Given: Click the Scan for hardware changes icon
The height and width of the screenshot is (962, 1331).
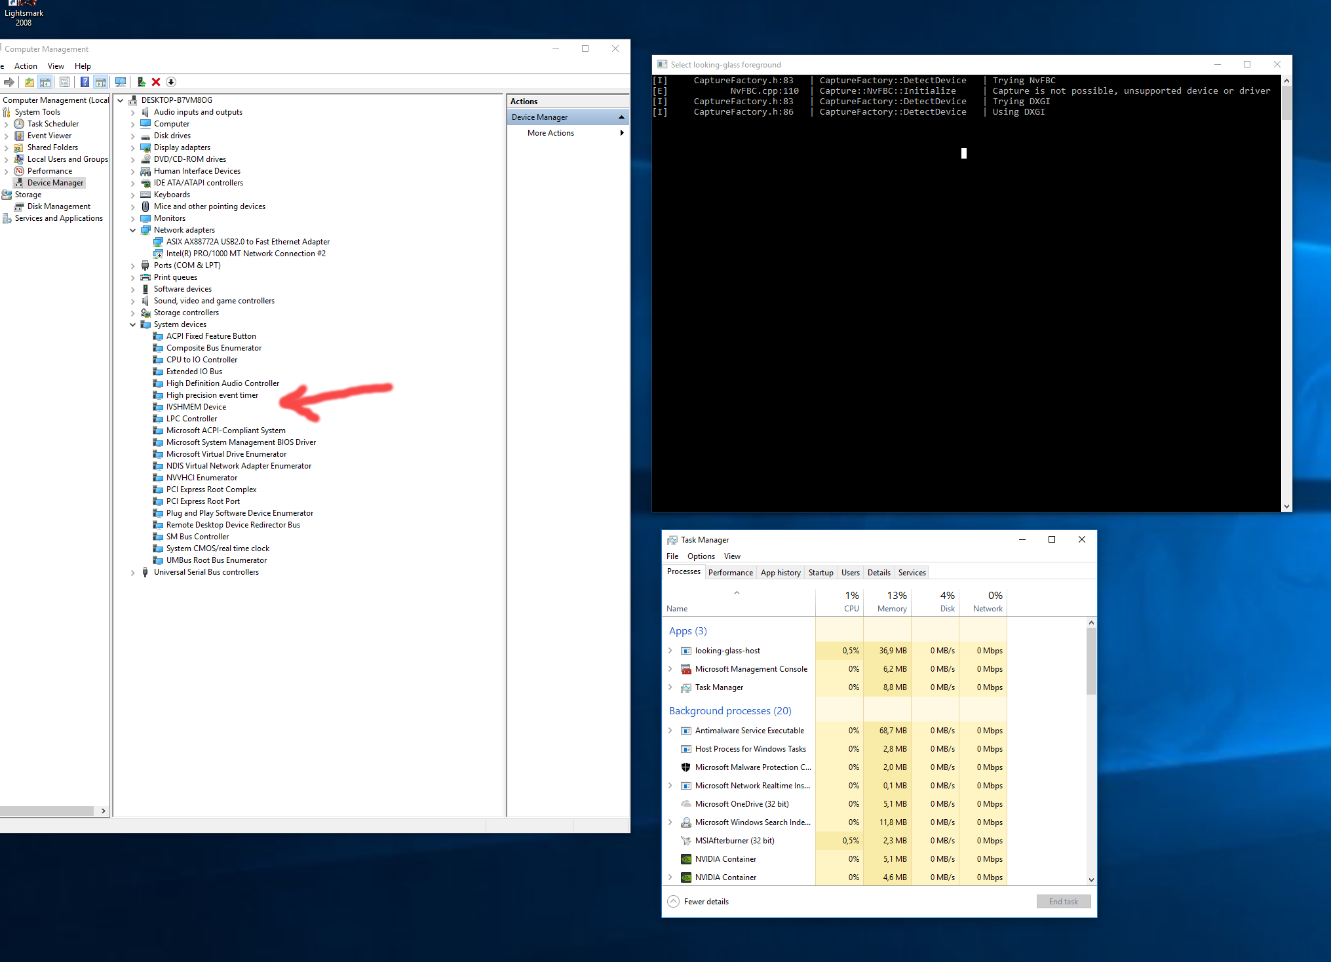Looking at the screenshot, I should pos(121,82).
